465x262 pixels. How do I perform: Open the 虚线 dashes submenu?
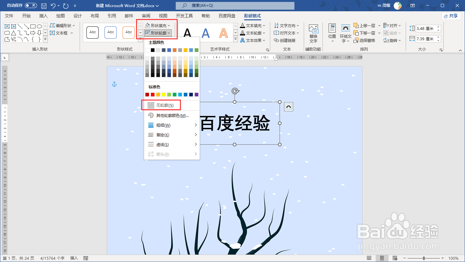(x=172, y=144)
